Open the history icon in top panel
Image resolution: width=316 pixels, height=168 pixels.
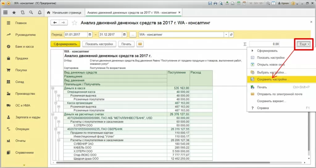pos(23,13)
